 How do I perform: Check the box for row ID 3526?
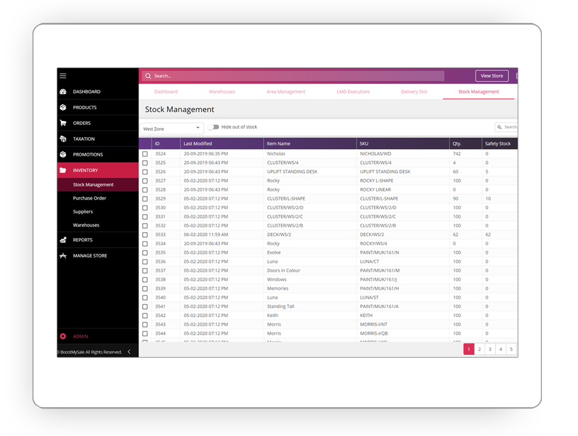click(x=145, y=172)
